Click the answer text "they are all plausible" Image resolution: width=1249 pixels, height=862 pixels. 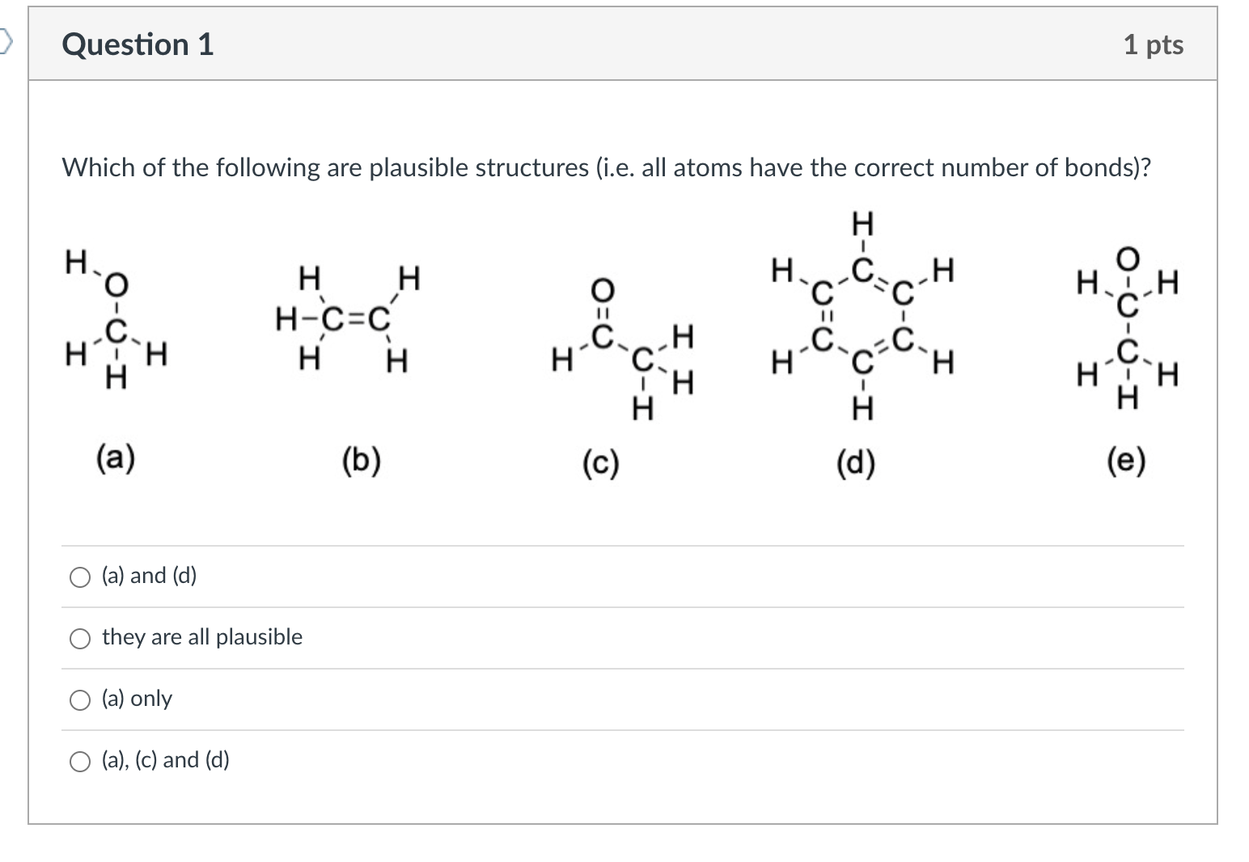click(201, 637)
